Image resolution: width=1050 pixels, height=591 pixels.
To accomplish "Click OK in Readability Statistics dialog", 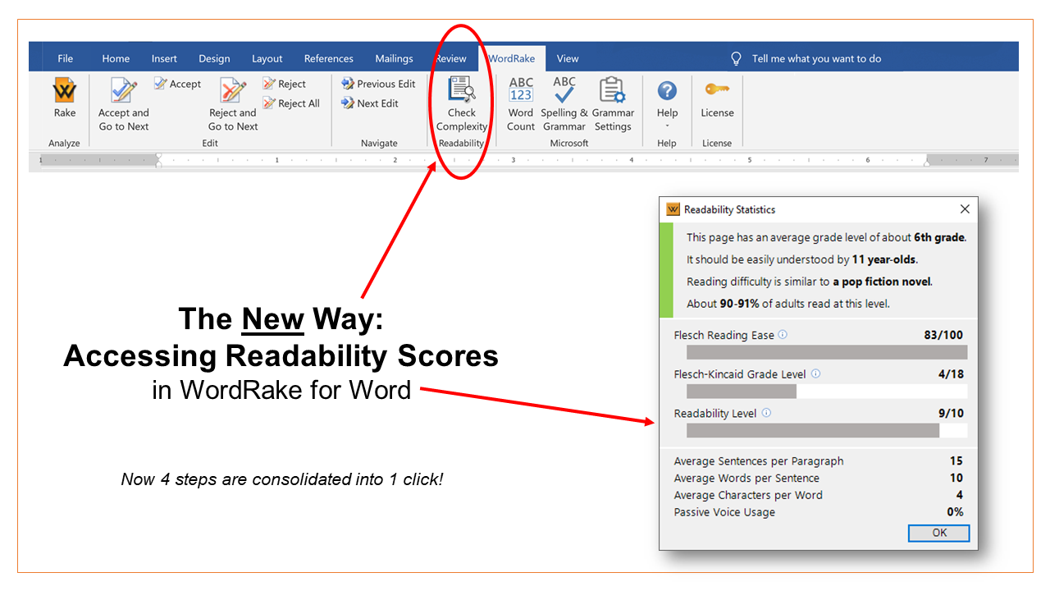I will pyautogui.click(x=939, y=533).
